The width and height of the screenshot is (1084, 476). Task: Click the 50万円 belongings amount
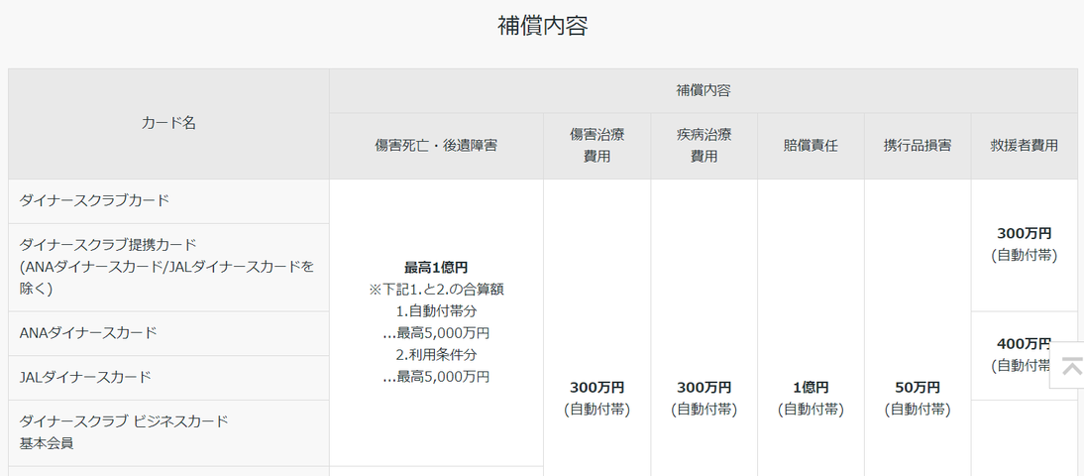pos(918,388)
